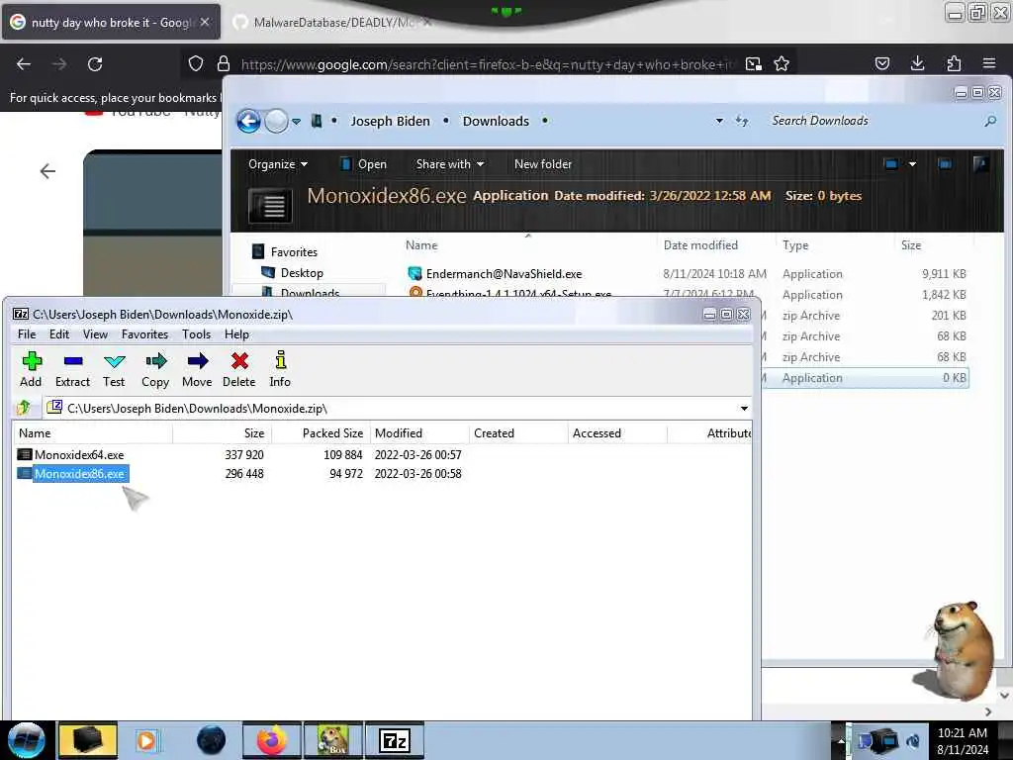This screenshot has width=1013, height=760.
Task: Open the Edit menu in 7-Zip
Action: click(x=58, y=334)
